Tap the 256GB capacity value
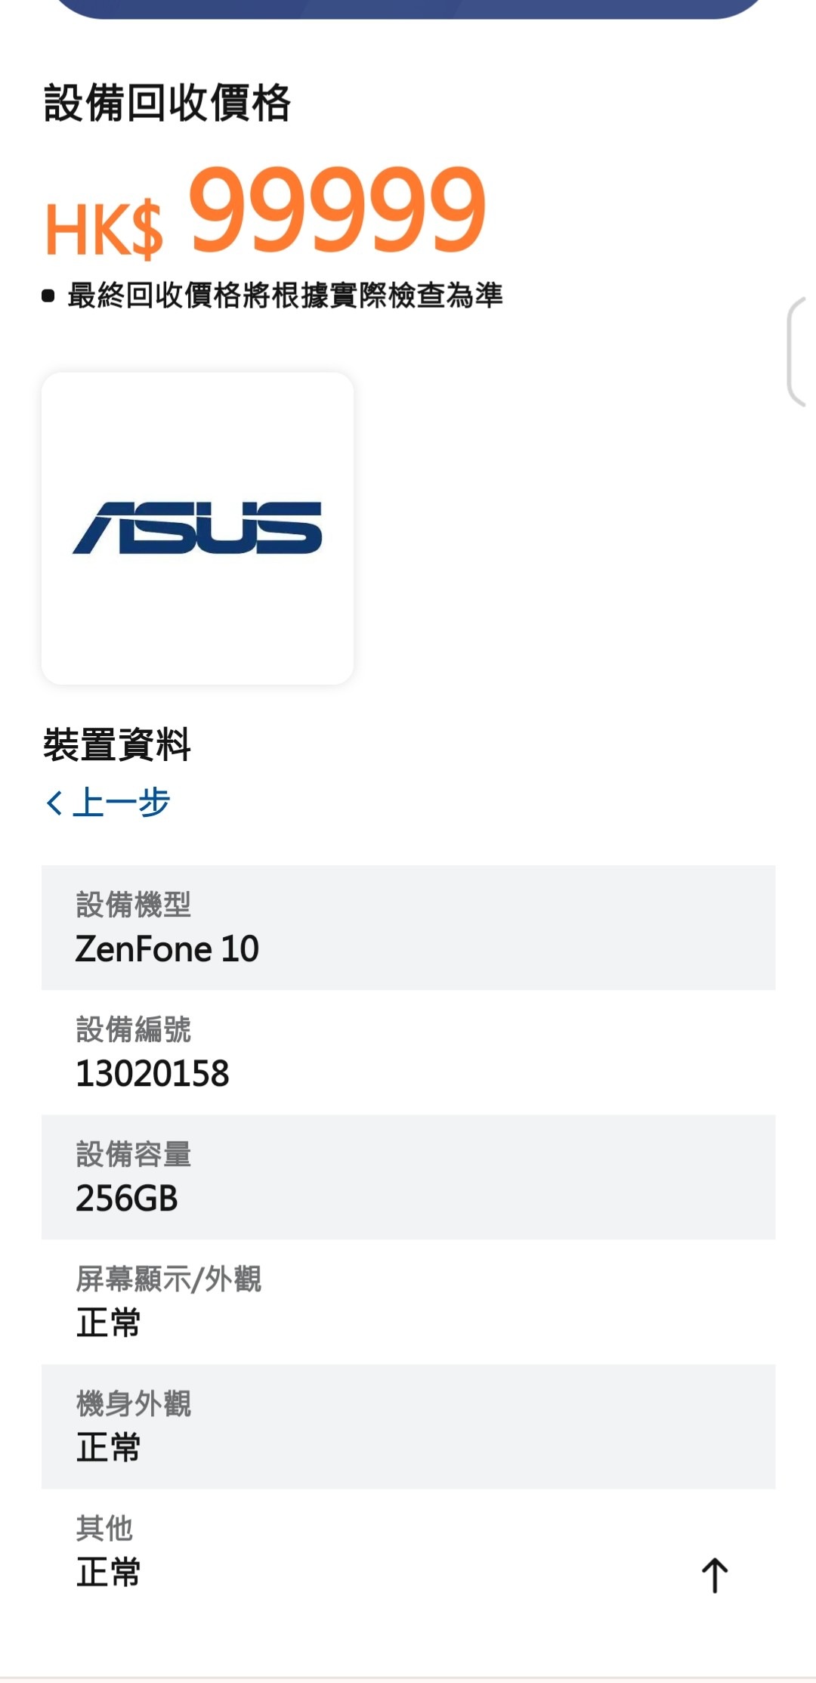The height and width of the screenshot is (1683, 816). point(127,1198)
